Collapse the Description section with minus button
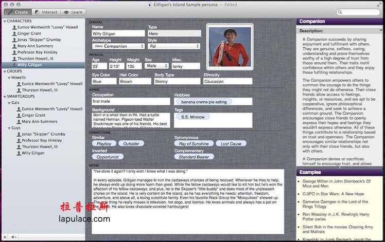The image size is (385, 242). [x=380, y=30]
